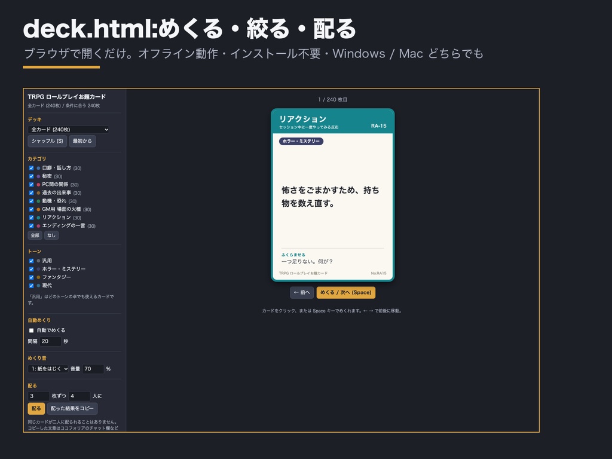Click the めくる / 次へ (Space) button
Screen dimensions: 612x459
(346, 292)
